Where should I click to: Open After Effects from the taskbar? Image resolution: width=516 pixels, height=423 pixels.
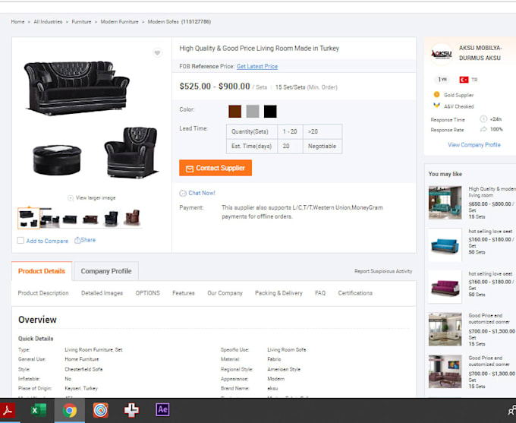coord(162,410)
